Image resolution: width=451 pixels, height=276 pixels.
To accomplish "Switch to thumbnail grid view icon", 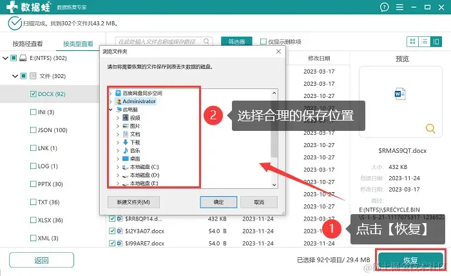I will coord(413,41).
